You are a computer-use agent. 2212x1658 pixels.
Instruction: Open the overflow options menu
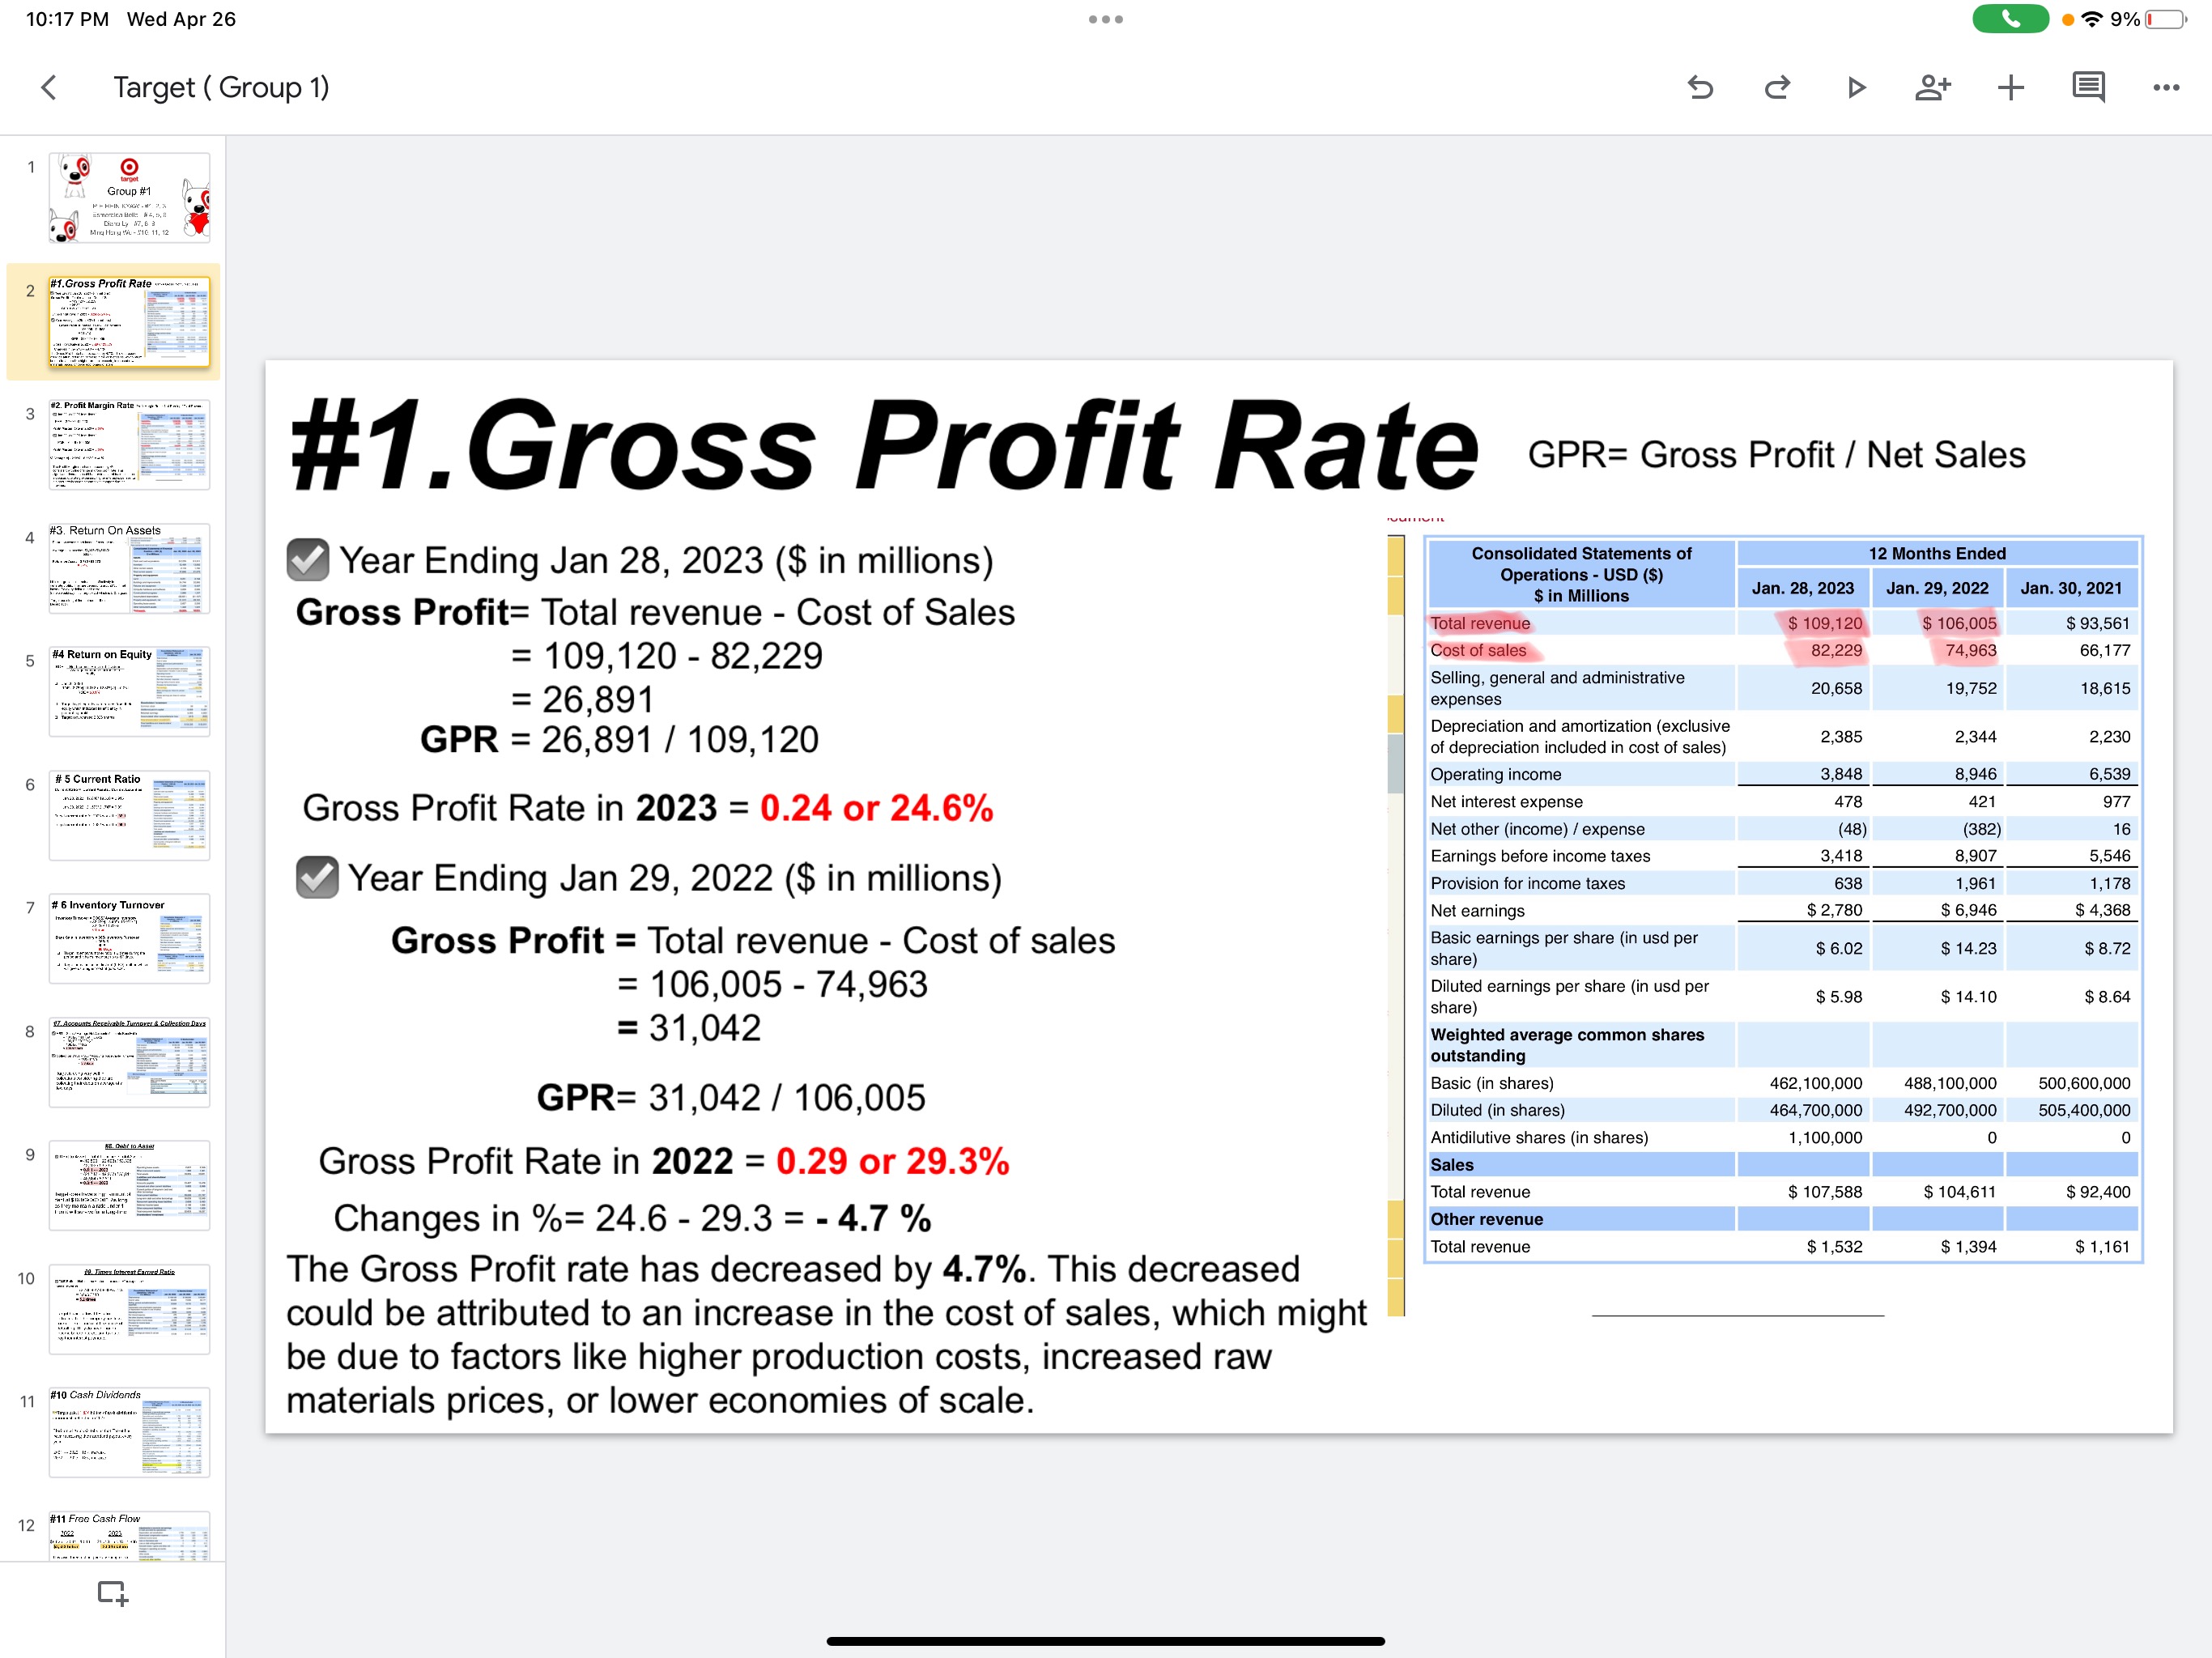(x=2165, y=87)
